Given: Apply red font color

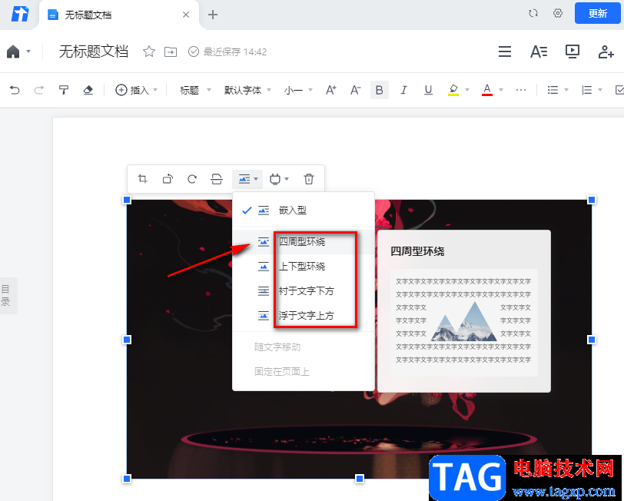Looking at the screenshot, I should click(487, 91).
